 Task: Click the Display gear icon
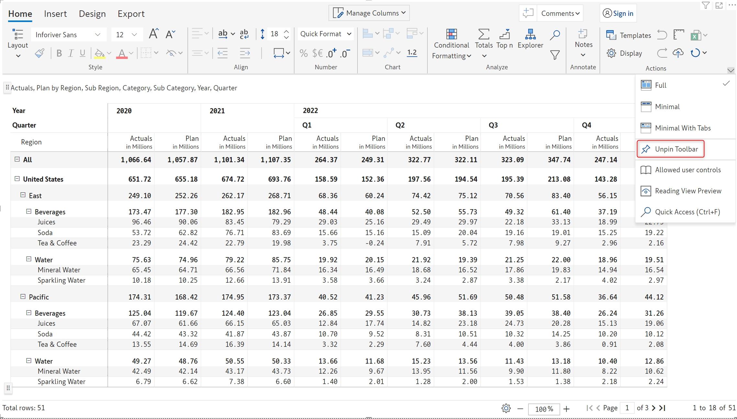coord(611,53)
